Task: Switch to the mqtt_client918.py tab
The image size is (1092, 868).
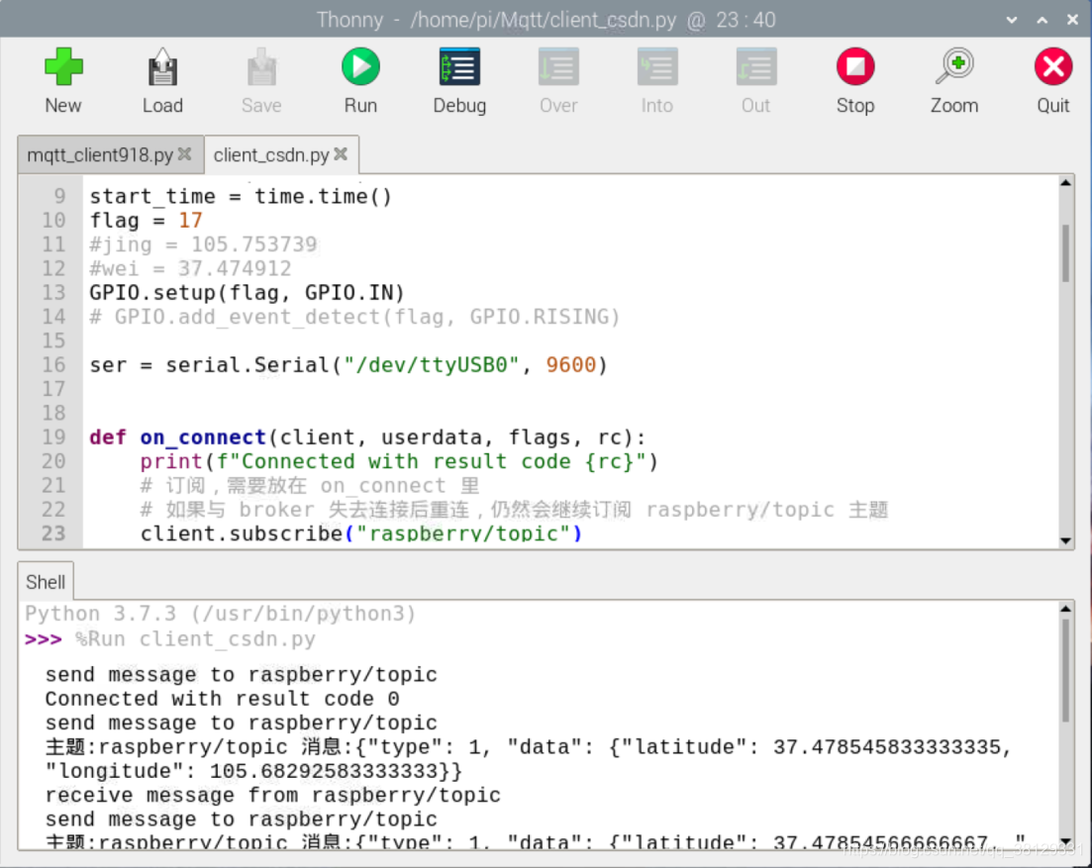Action: 100,154
